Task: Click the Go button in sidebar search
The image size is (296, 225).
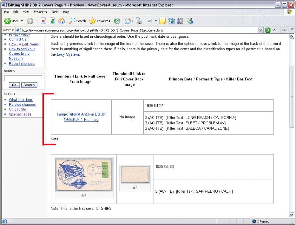Action: tap(14, 85)
